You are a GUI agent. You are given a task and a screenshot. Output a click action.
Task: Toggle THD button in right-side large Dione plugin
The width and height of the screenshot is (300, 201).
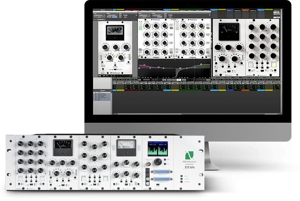click(x=216, y=71)
